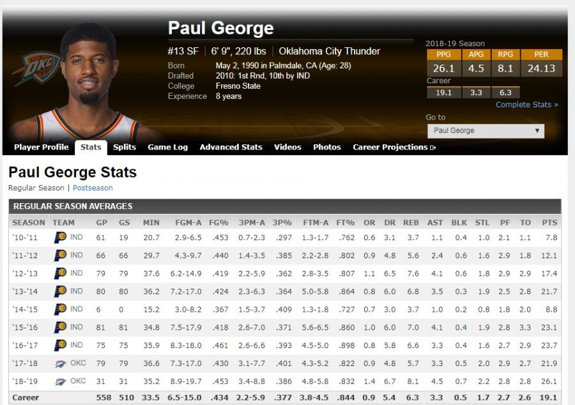The image size is (575, 405).
Task: Click the IND team link in the '10-'11 row
Action: 76,237
